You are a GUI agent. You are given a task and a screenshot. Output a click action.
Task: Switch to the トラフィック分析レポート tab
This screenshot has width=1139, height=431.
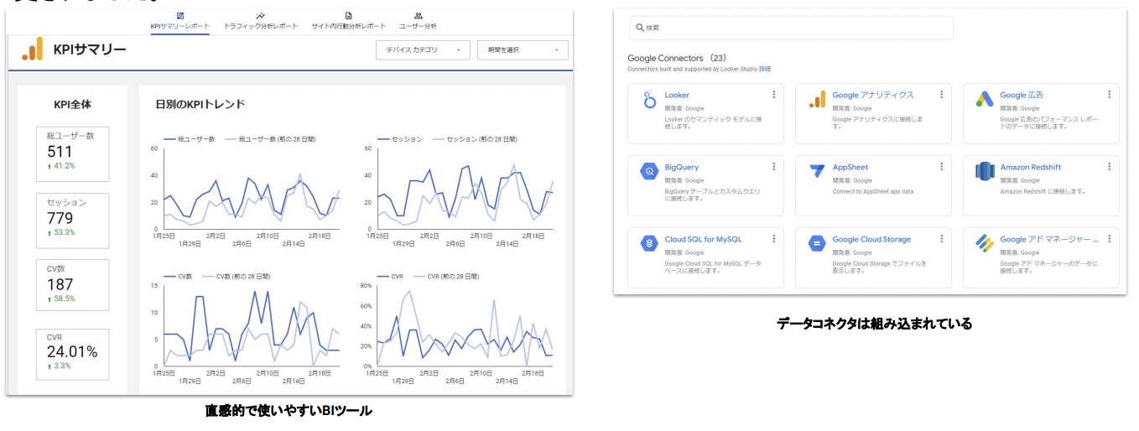261,21
